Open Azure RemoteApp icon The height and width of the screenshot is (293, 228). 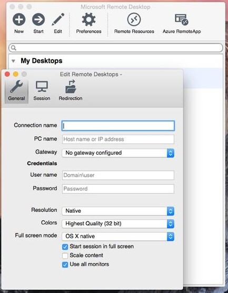pyautogui.click(x=182, y=20)
